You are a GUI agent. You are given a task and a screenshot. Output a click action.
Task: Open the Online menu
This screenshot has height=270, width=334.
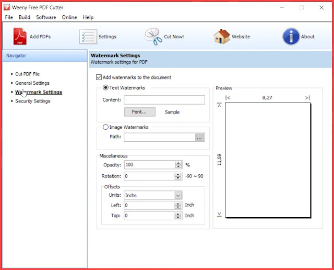(69, 17)
